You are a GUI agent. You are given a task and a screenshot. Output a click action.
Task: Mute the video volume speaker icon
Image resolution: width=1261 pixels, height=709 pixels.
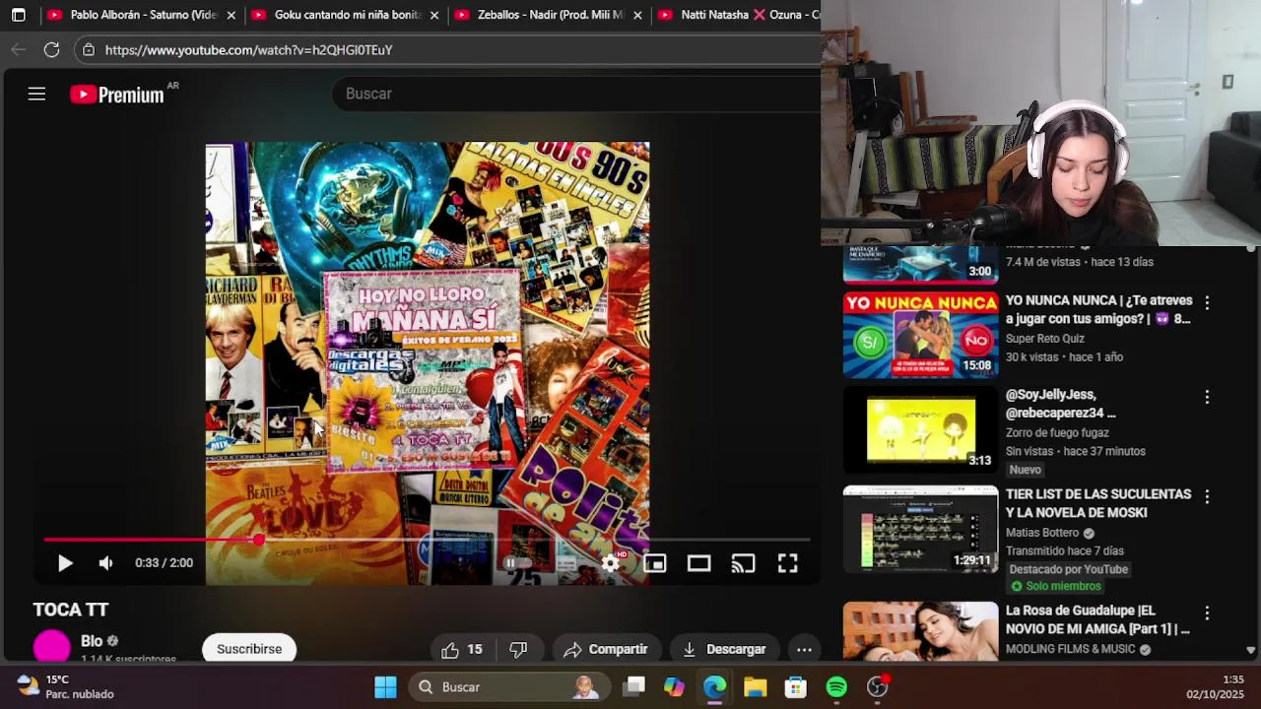point(105,563)
